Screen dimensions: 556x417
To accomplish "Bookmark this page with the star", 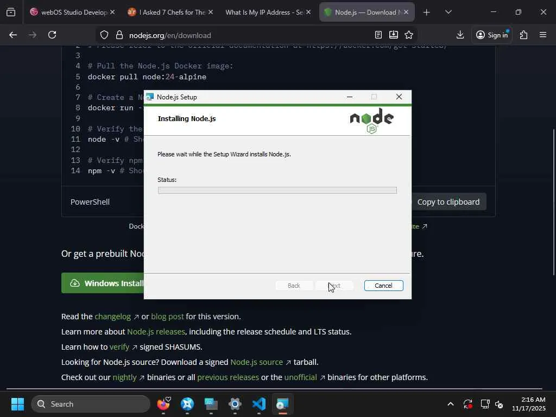I will [409, 35].
